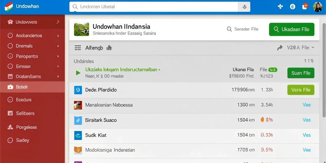Click the Sudk Kiat icon
Screen dimensions: 326x163
click(x=78, y=135)
